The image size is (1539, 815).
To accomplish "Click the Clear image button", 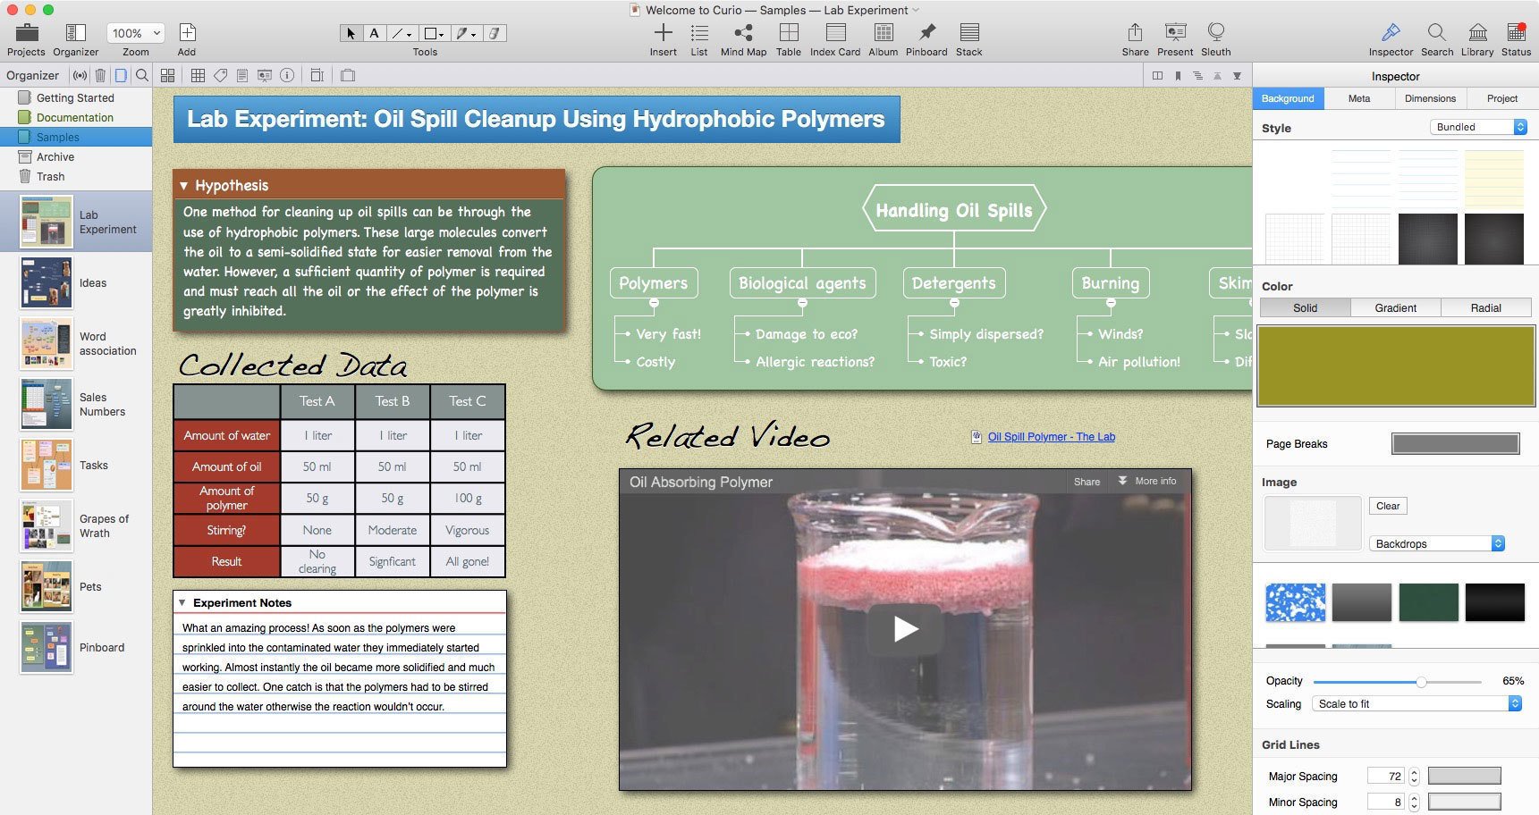I will [1387, 506].
